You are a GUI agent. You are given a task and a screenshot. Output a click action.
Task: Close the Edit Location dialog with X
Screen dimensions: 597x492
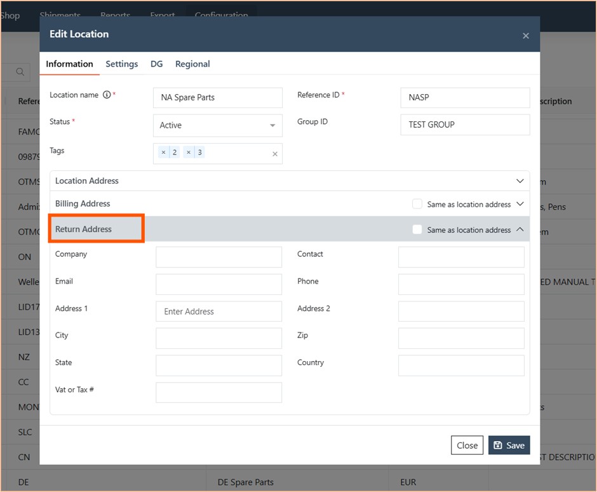(526, 36)
